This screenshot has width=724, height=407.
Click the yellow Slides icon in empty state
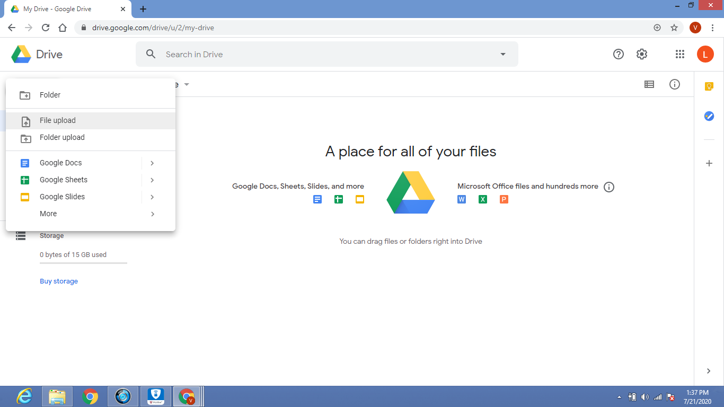(360, 199)
